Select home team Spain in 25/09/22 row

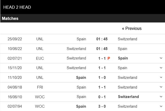point(81,39)
